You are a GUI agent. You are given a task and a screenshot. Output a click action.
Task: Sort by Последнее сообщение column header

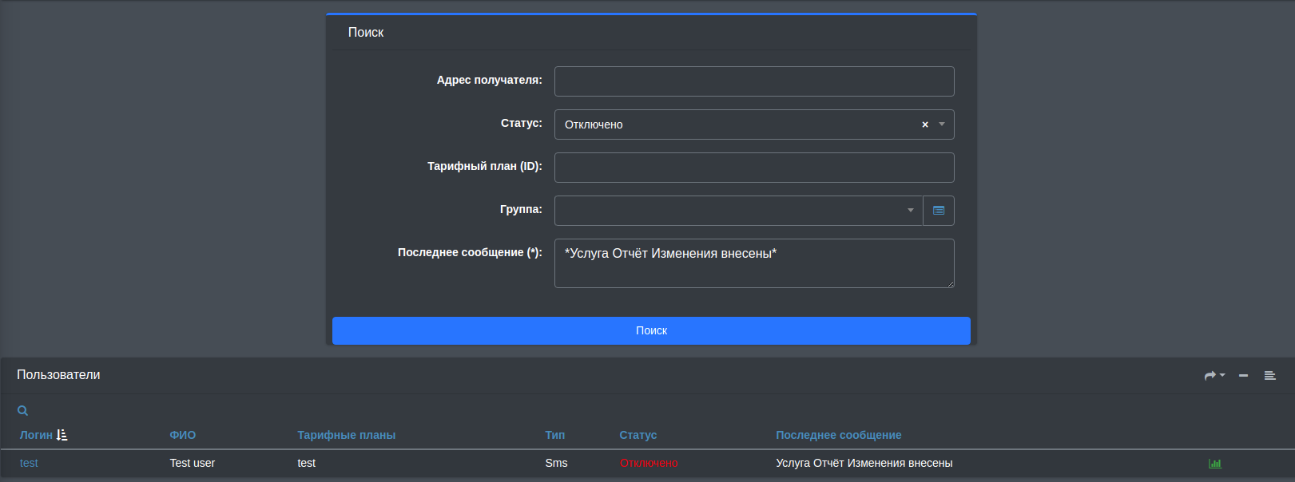[x=838, y=435]
